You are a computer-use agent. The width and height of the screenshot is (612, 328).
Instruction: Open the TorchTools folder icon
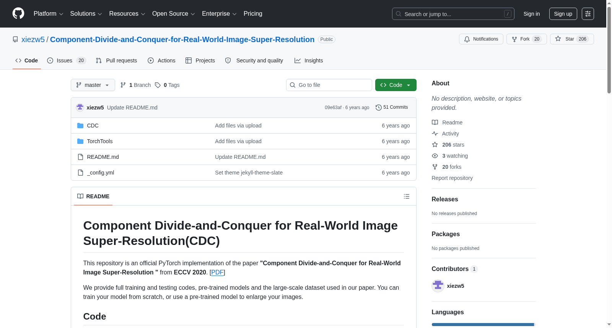(80, 141)
